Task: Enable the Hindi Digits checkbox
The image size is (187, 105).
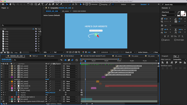Action: click(175, 40)
